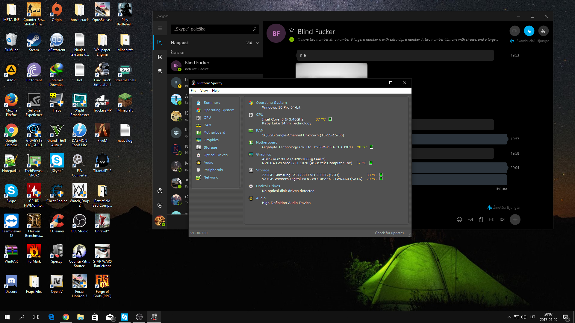Image resolution: width=575 pixels, height=323 pixels.
Task: Show hidden system tray icons
Action: pos(509,317)
